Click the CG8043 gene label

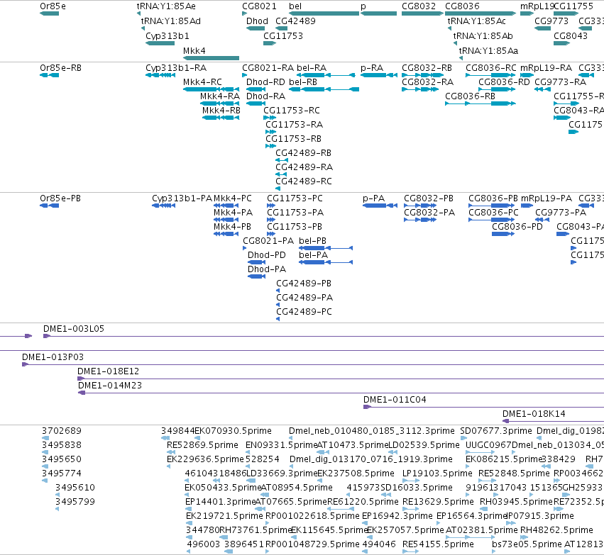click(571, 36)
